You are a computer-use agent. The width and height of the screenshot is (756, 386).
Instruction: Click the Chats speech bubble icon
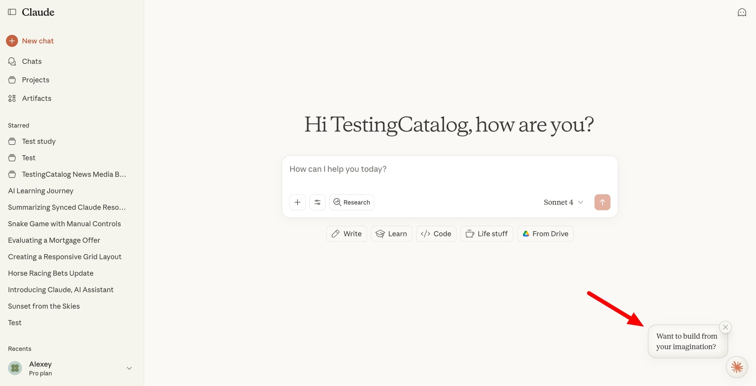12,61
